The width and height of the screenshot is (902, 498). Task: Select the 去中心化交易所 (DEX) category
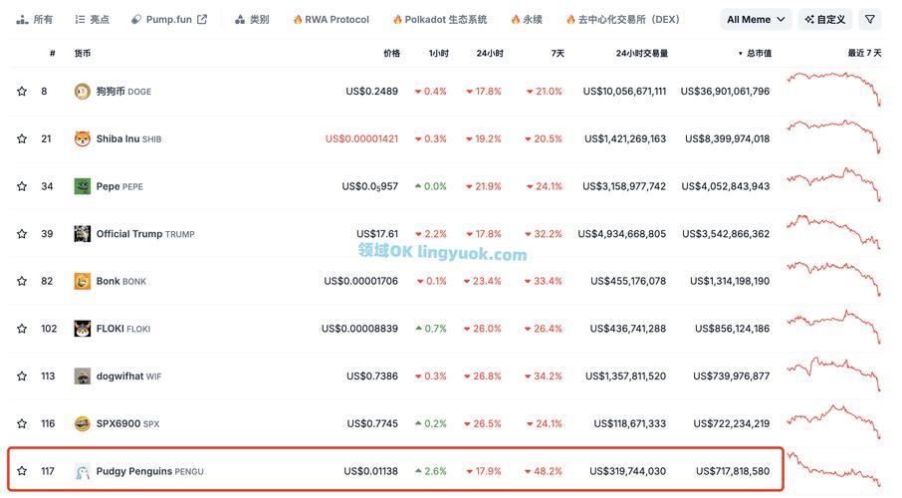(623, 20)
